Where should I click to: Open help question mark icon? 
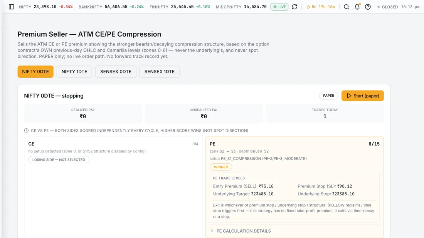(x=368, y=7)
